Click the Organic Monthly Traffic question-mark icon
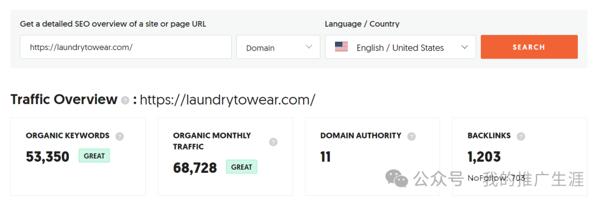 [273, 142]
